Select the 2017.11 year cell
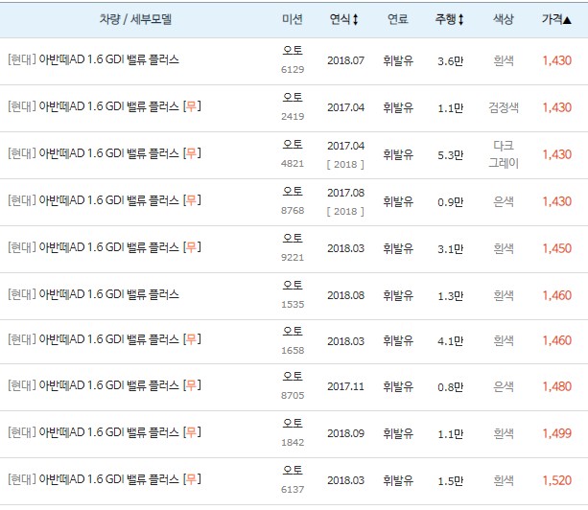 pyautogui.click(x=345, y=386)
